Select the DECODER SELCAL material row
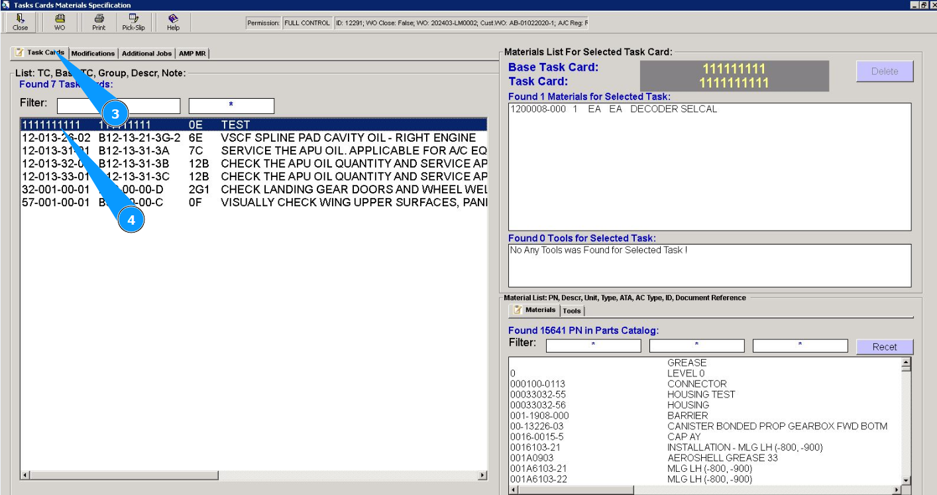Screen dimensions: 937x495 click(710, 109)
